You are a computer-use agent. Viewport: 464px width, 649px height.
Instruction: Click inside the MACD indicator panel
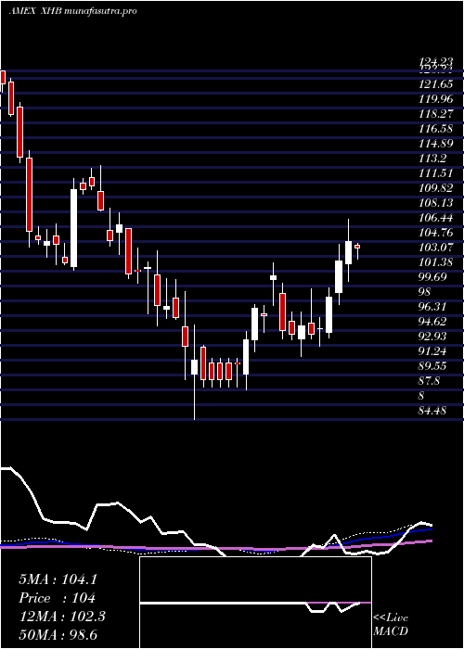pyautogui.click(x=255, y=603)
